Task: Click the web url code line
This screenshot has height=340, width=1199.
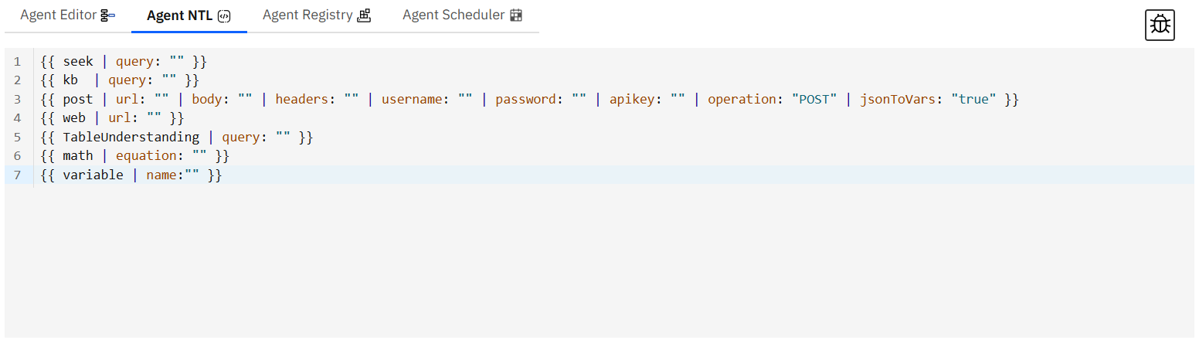Action: pos(112,118)
